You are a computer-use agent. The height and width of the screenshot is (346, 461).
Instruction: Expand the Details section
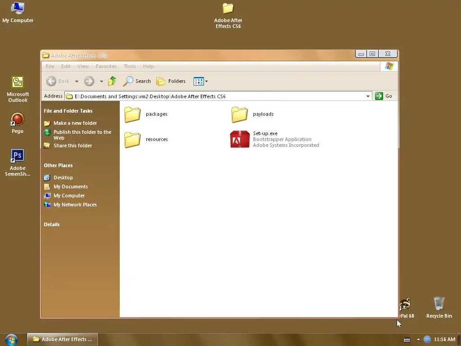click(52, 224)
